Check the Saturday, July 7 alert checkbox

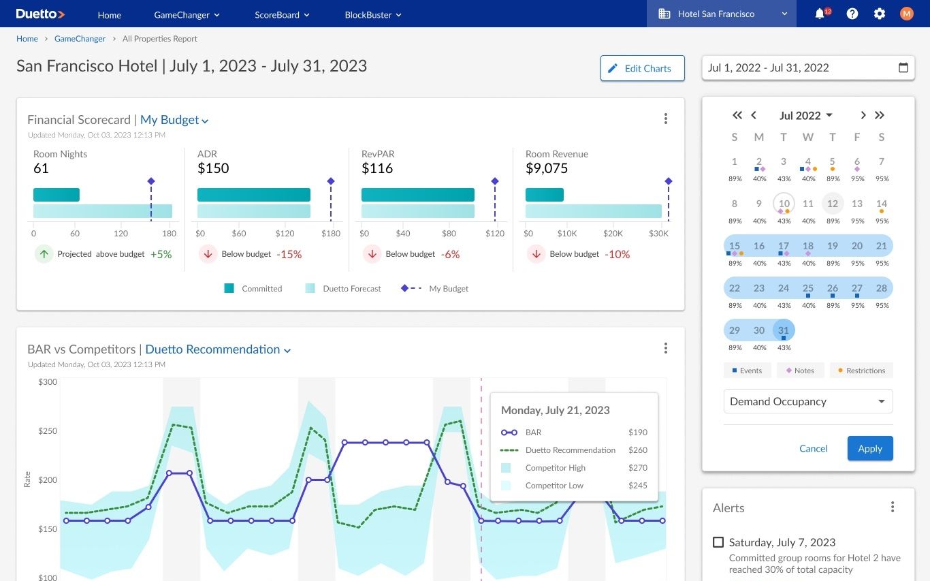[x=718, y=542]
